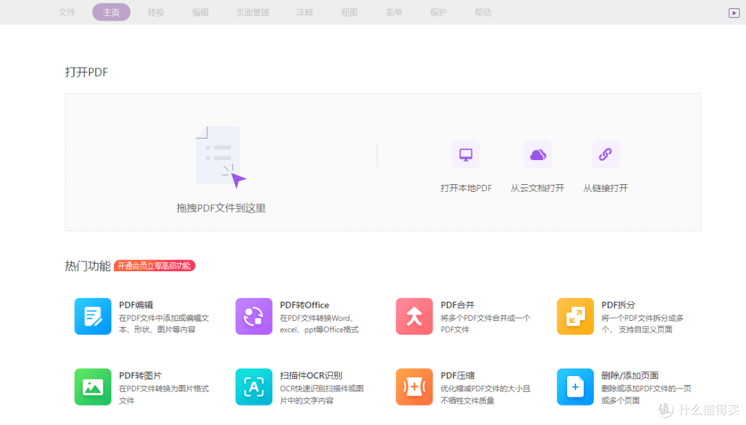This screenshot has height=425, width=746.
Task: Select the 从云文档打开 cloud icon
Action: 537,154
